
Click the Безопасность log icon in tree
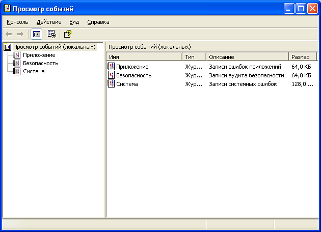pyautogui.click(x=17, y=64)
